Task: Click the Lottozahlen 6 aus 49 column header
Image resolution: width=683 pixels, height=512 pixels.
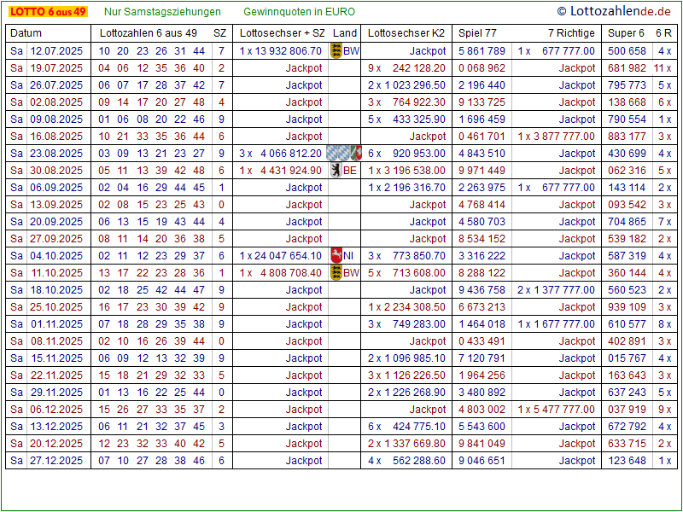Action: tap(149, 33)
